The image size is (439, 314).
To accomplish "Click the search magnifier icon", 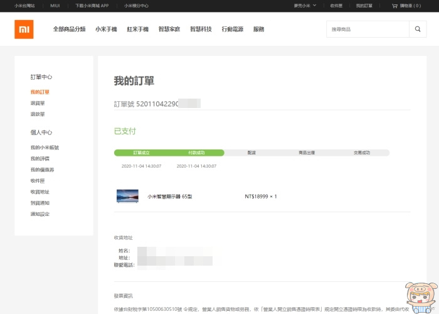I will (418, 29).
